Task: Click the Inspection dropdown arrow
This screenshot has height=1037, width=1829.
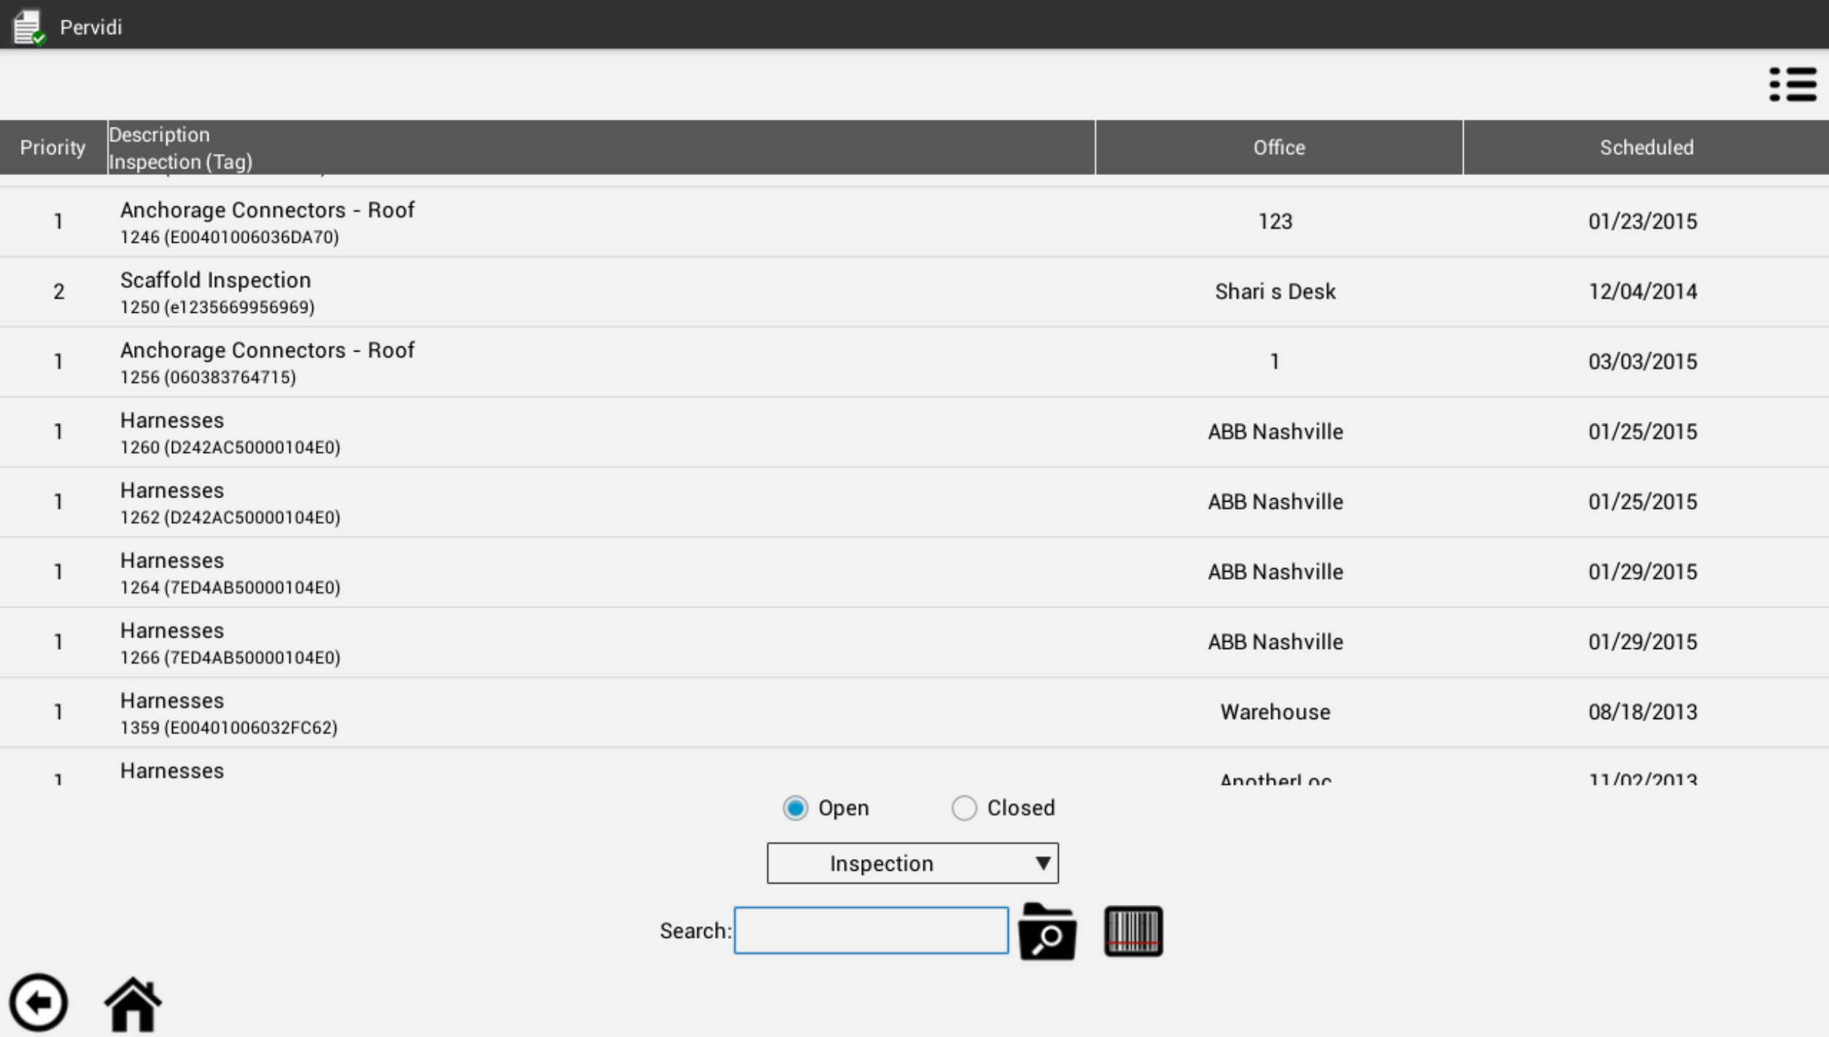Action: coord(1043,863)
